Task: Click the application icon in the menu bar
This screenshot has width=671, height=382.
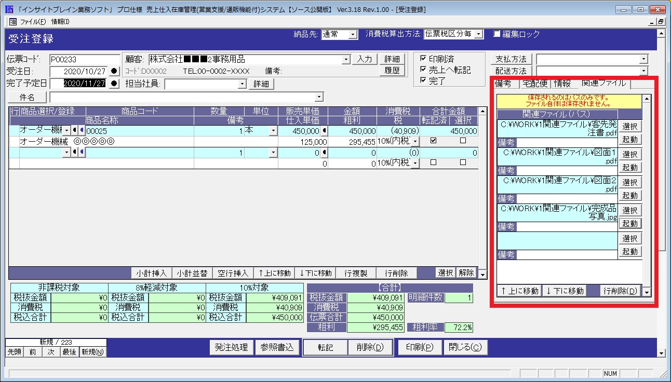Action: click(13, 21)
